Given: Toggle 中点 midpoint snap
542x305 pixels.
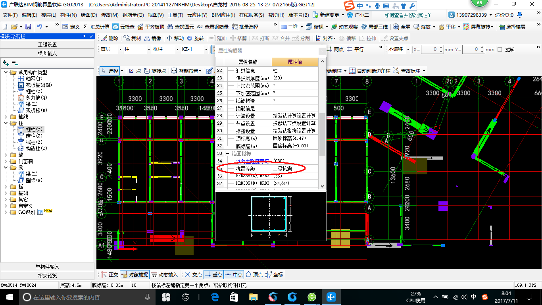Looking at the screenshot, I should click(234, 274).
